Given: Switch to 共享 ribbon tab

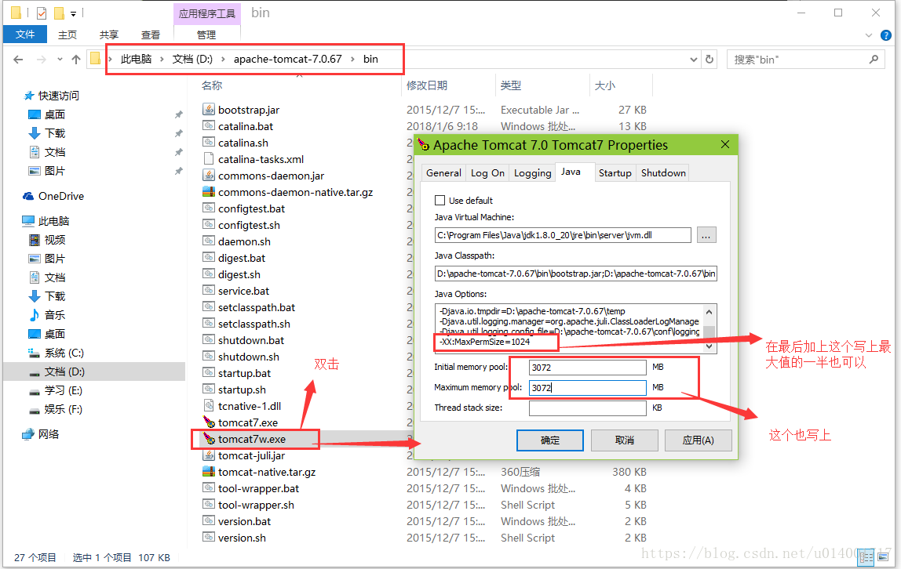Looking at the screenshot, I should pyautogui.click(x=108, y=35).
